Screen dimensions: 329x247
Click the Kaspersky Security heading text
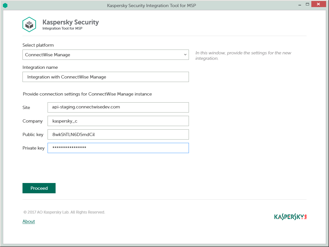point(70,22)
